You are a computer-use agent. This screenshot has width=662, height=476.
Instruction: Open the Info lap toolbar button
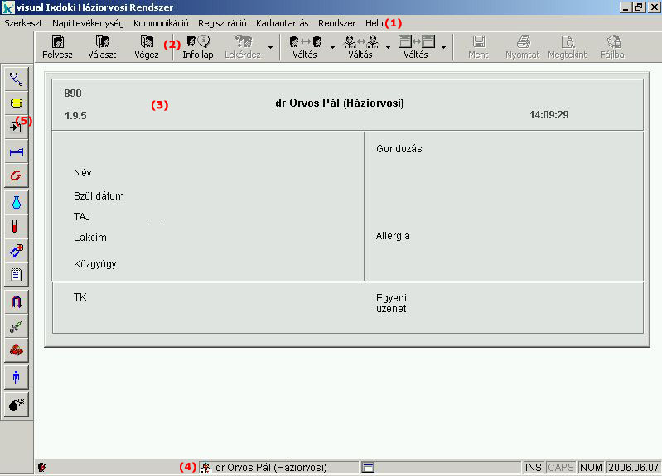197,47
